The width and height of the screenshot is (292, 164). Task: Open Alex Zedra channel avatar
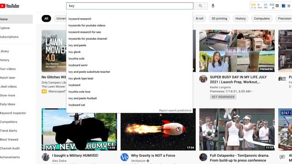[x=46, y=157]
